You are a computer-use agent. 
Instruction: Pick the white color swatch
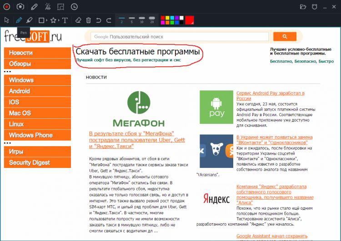click(181, 18)
